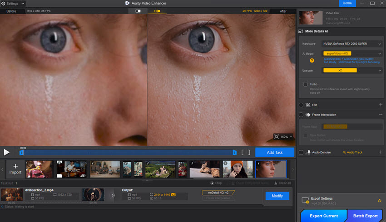This screenshot has width=386, height=222.
Task: Click the AI Model help question icon
Action: click(x=312, y=60)
